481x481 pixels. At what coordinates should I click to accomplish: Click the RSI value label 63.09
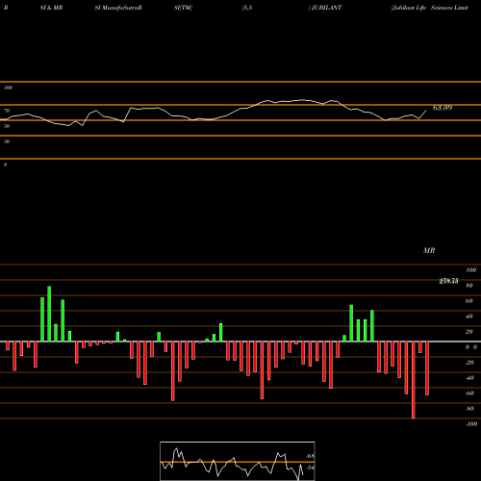(x=443, y=108)
